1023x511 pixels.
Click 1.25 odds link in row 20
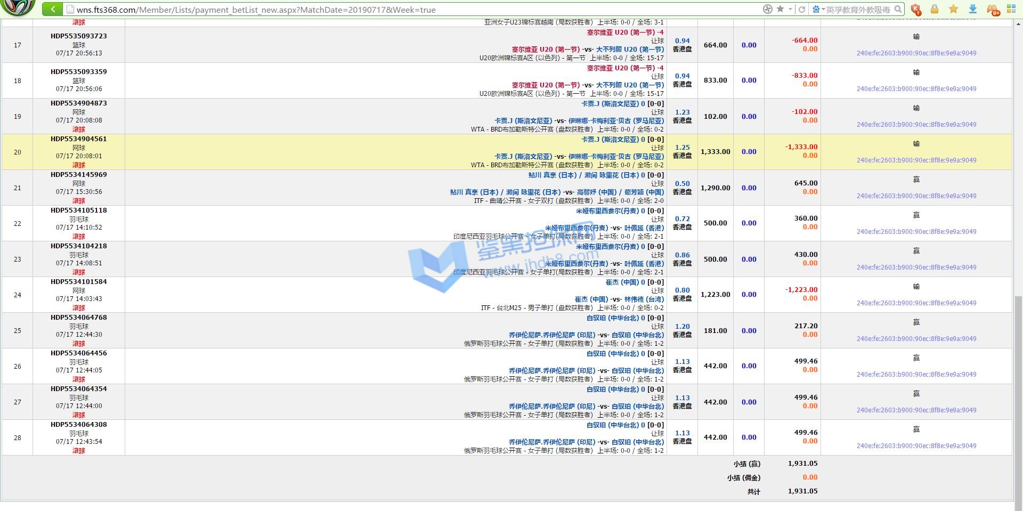682,148
